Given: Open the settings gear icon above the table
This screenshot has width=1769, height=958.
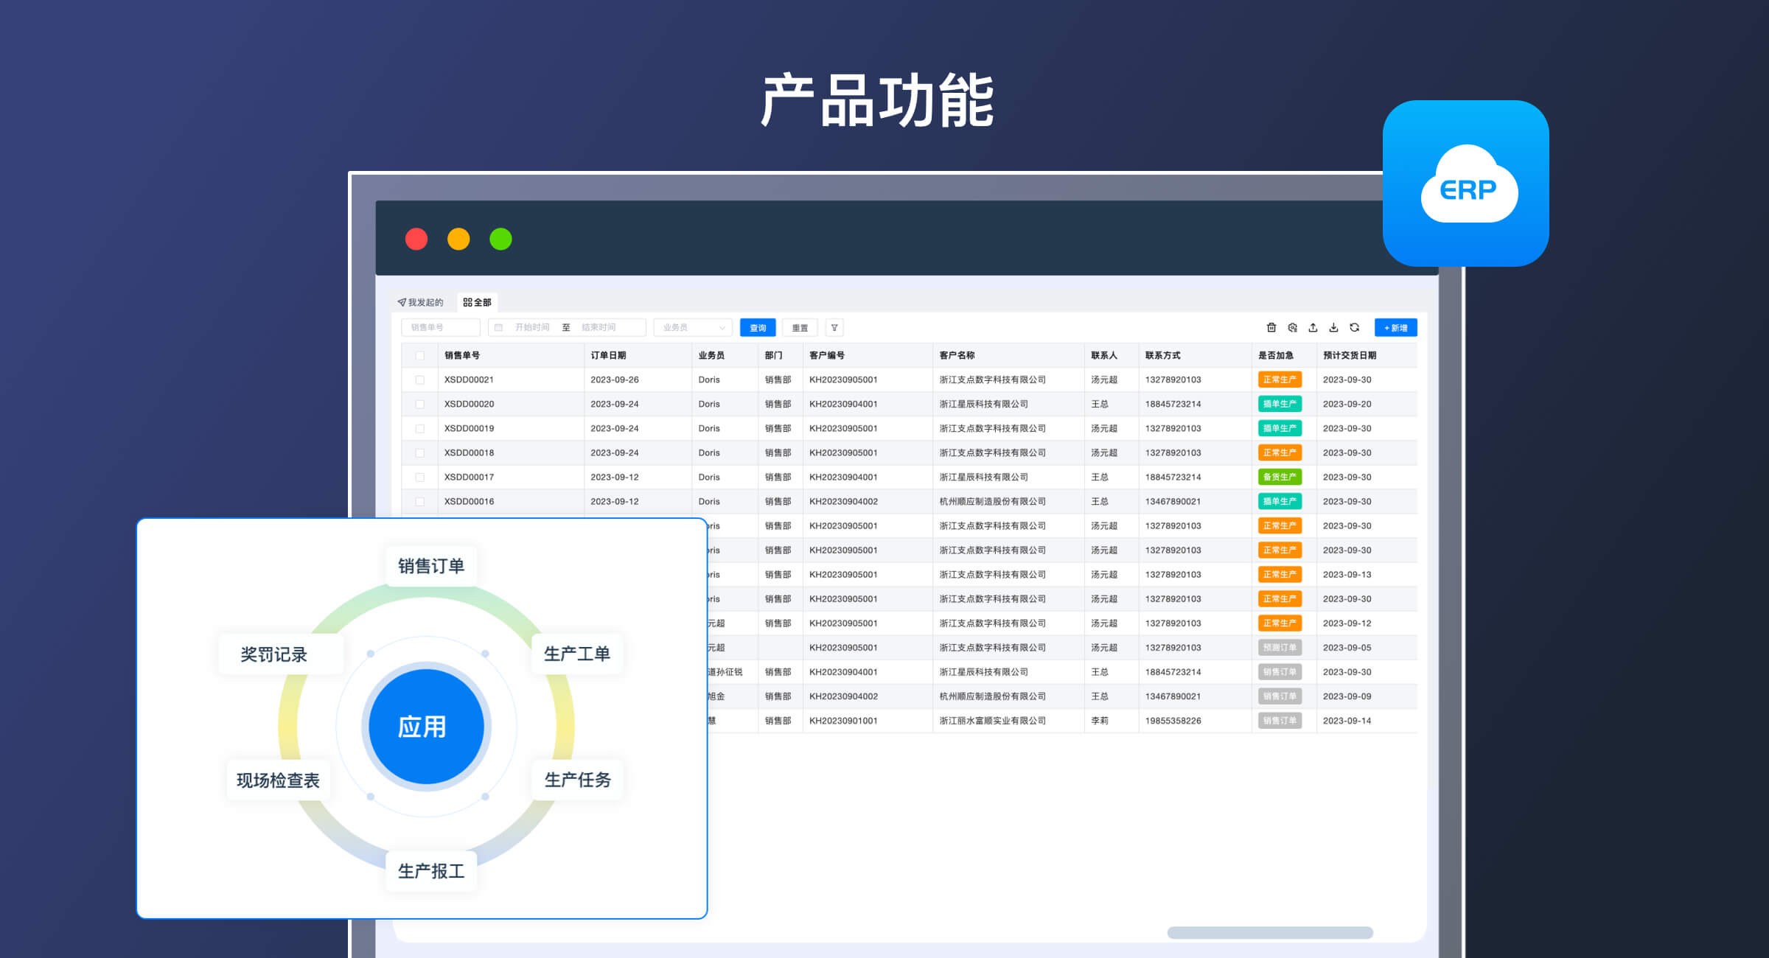Looking at the screenshot, I should click(1292, 327).
